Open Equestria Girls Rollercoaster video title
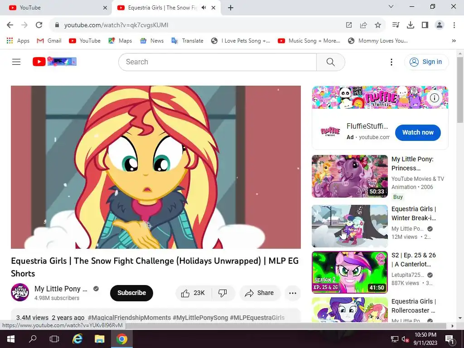The image size is (464, 348). (x=414, y=306)
